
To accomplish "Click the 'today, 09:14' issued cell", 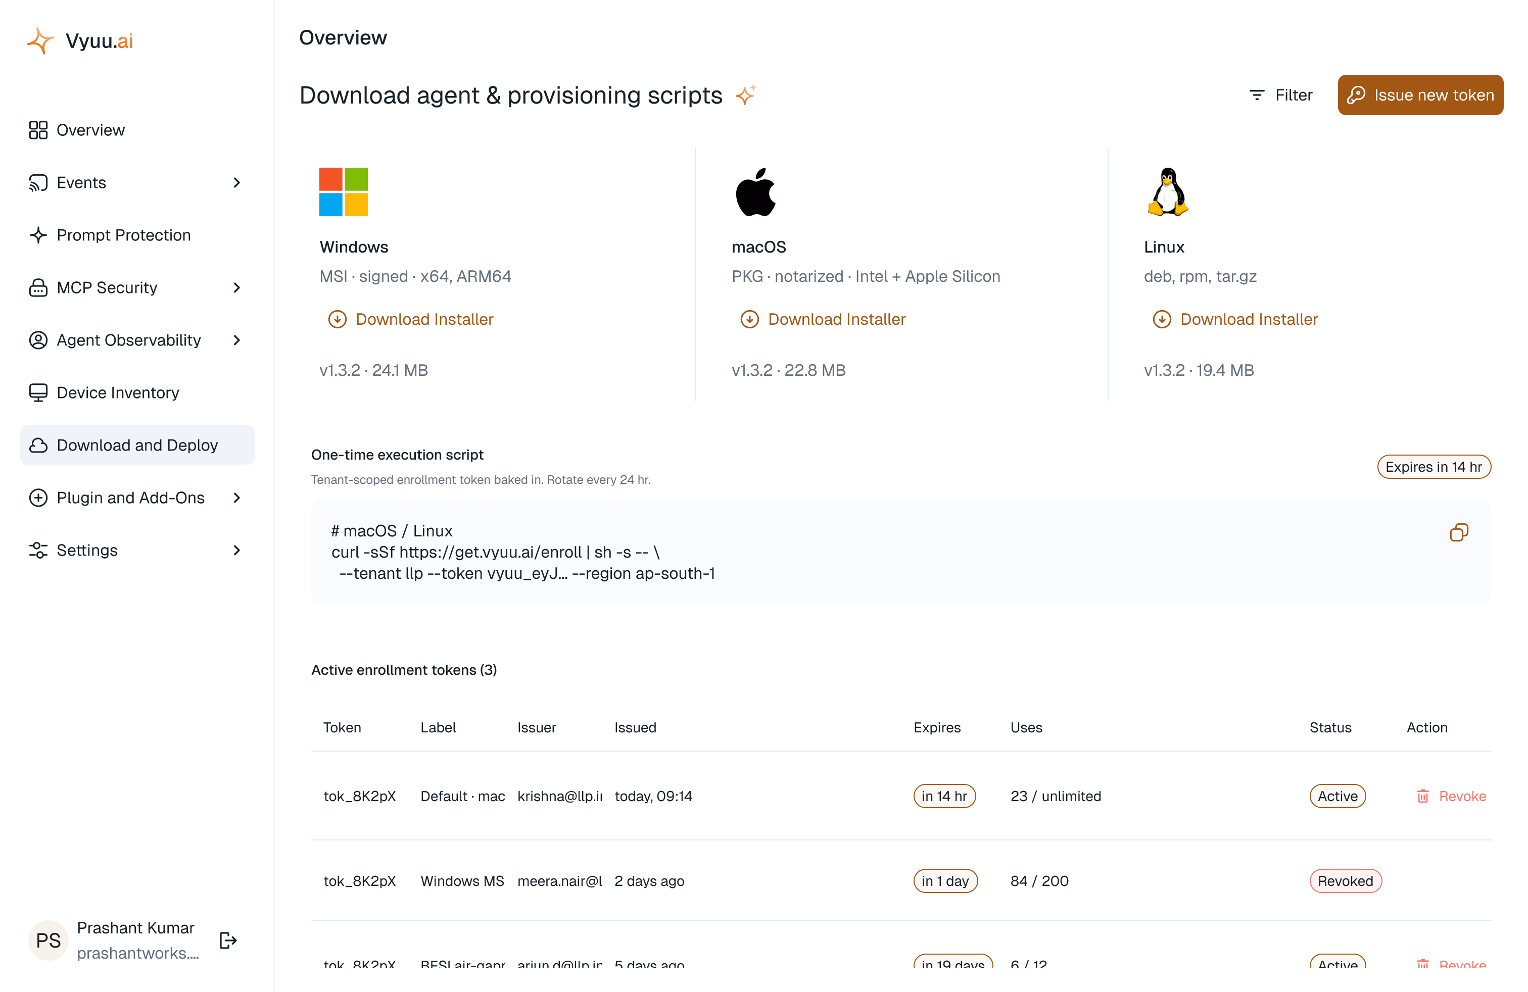I will 653,797.
